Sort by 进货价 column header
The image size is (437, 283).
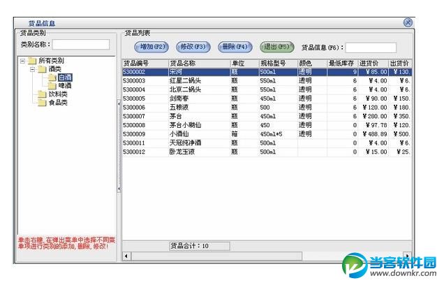(373, 64)
